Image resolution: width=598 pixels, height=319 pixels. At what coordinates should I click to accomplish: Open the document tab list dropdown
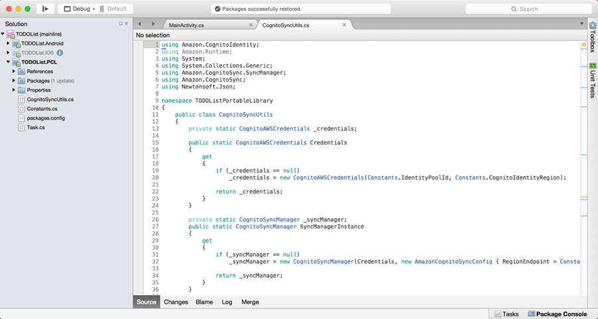(582, 25)
